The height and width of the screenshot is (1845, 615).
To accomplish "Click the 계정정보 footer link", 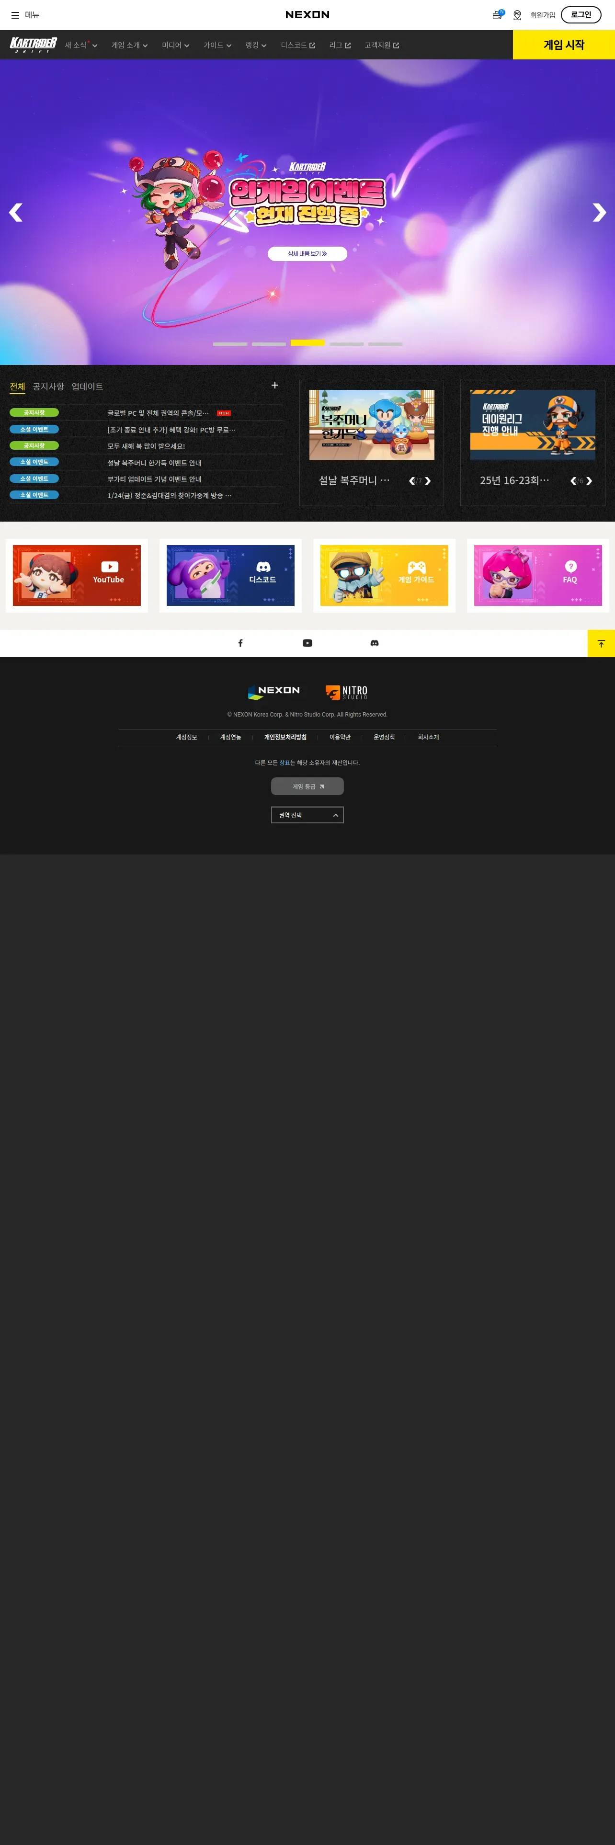I will point(186,738).
